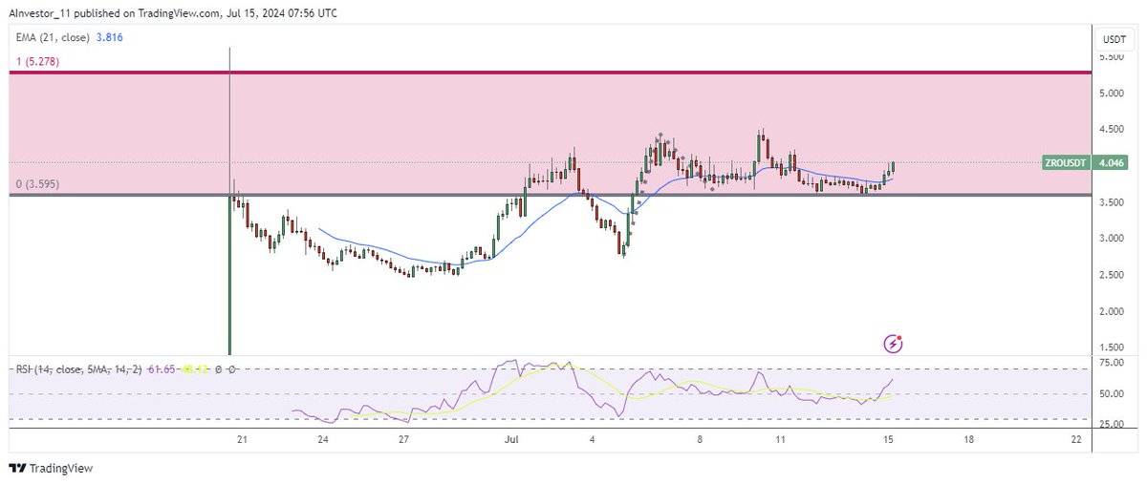Click the Jul label on time axis
Screen dimensions: 1147x484
pos(513,440)
